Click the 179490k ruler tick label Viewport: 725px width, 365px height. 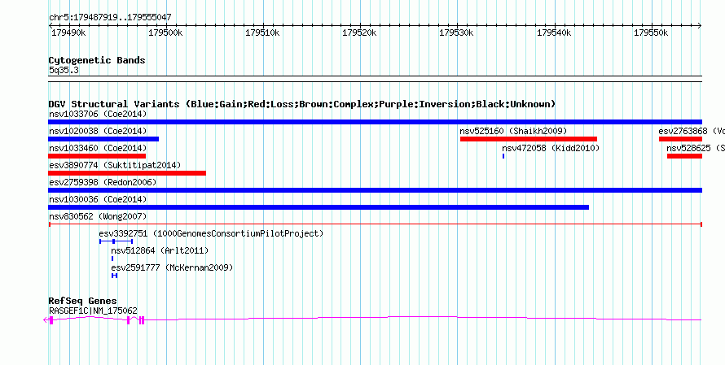(68, 33)
